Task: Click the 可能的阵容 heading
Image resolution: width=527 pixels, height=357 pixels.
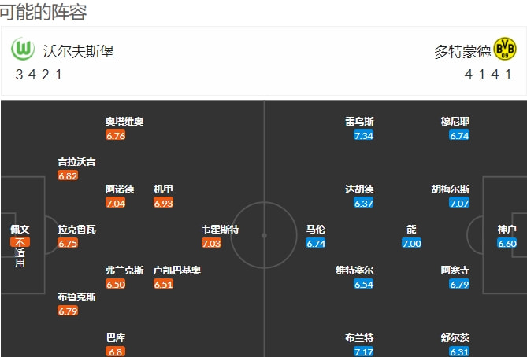Action: pos(43,13)
